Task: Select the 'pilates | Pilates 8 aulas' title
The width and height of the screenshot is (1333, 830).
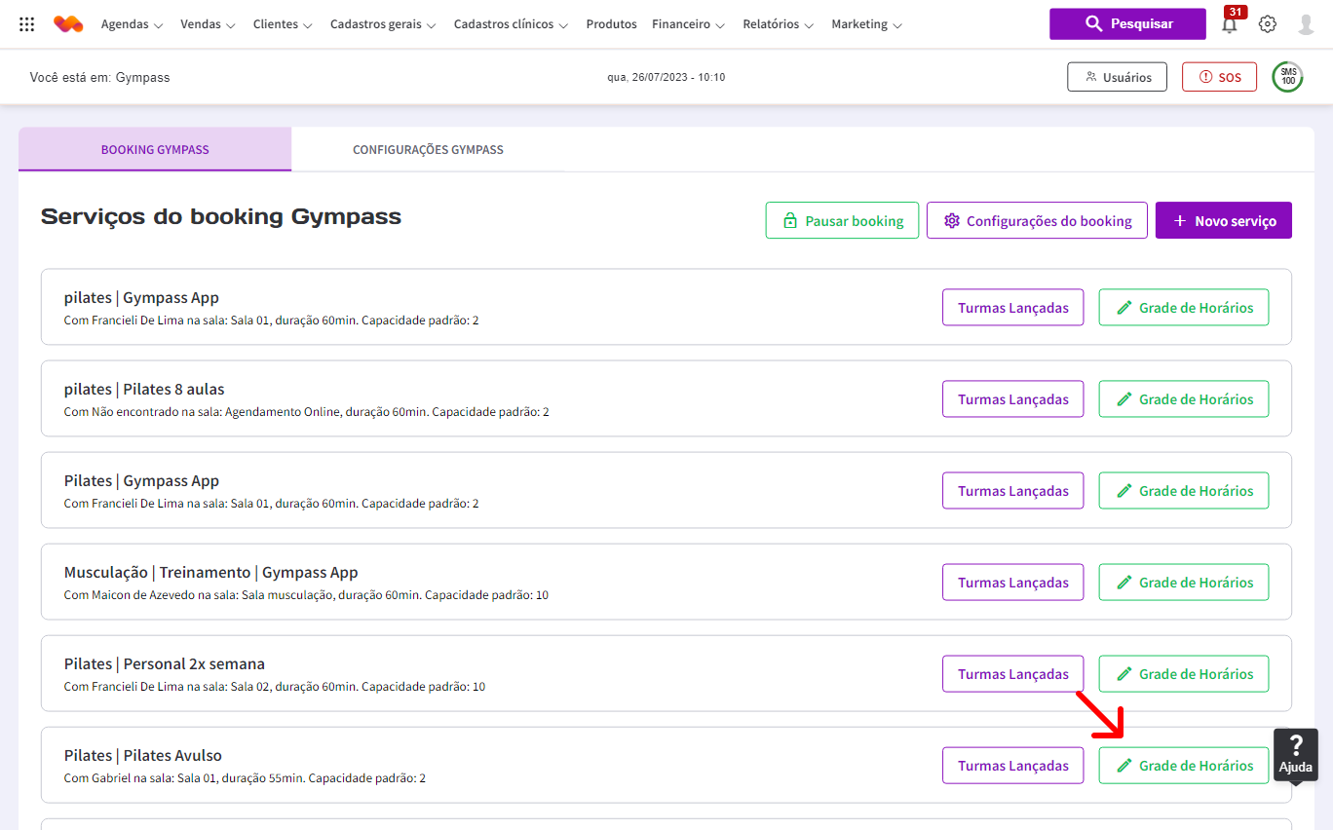Action: [144, 389]
